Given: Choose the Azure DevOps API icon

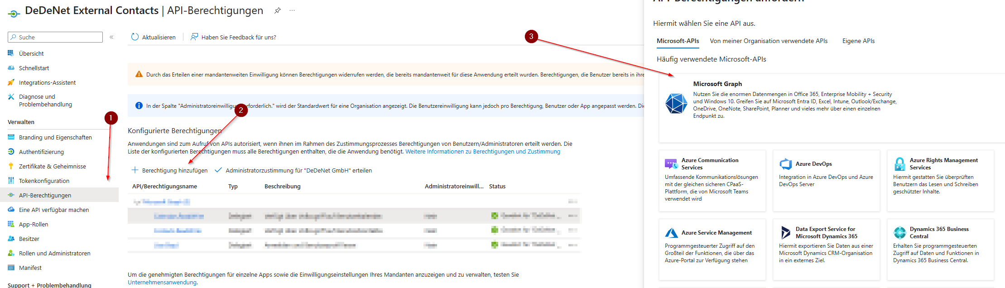Looking at the screenshot, I should point(785,164).
